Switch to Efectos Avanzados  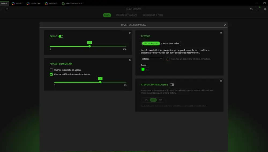tap(170, 43)
